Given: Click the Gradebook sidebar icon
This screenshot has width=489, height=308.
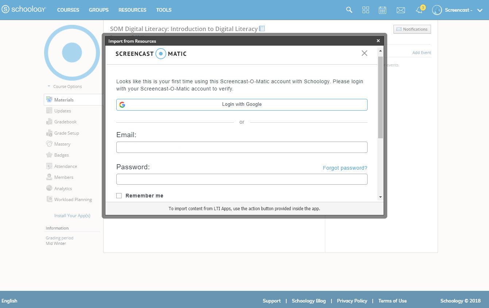Looking at the screenshot, I should pyautogui.click(x=49, y=122).
